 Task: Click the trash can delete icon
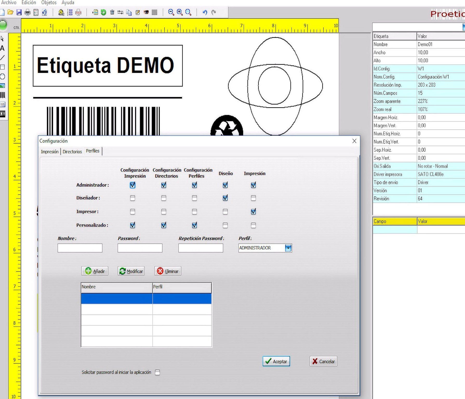(112, 12)
